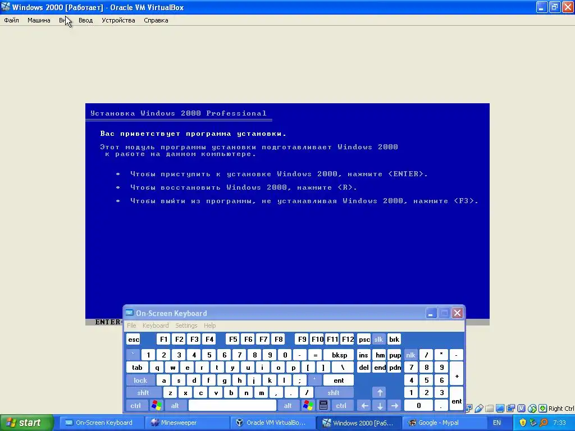Click the safely remove hardware tray icon
This screenshot has height=431, width=575.
pyautogui.click(x=533, y=423)
